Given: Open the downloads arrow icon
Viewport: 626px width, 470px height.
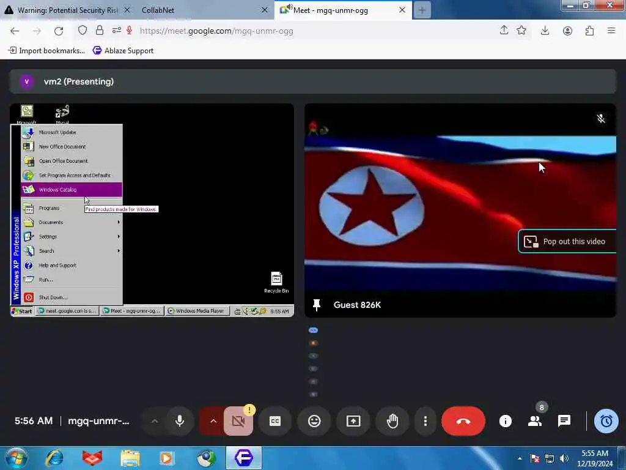Looking at the screenshot, I should pyautogui.click(x=545, y=31).
